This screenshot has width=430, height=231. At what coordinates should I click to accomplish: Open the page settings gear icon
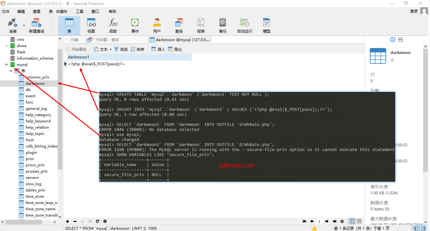click(x=342, y=221)
